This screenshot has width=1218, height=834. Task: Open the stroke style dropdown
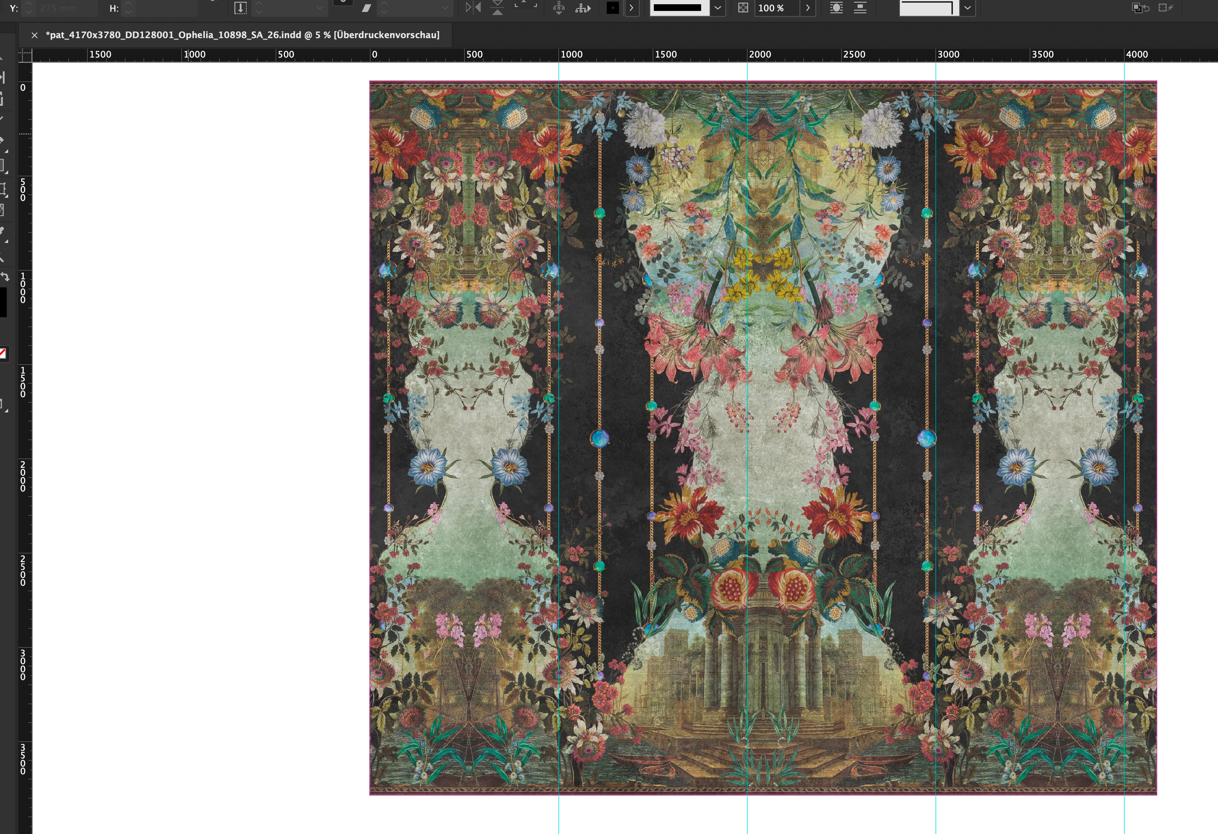717,8
